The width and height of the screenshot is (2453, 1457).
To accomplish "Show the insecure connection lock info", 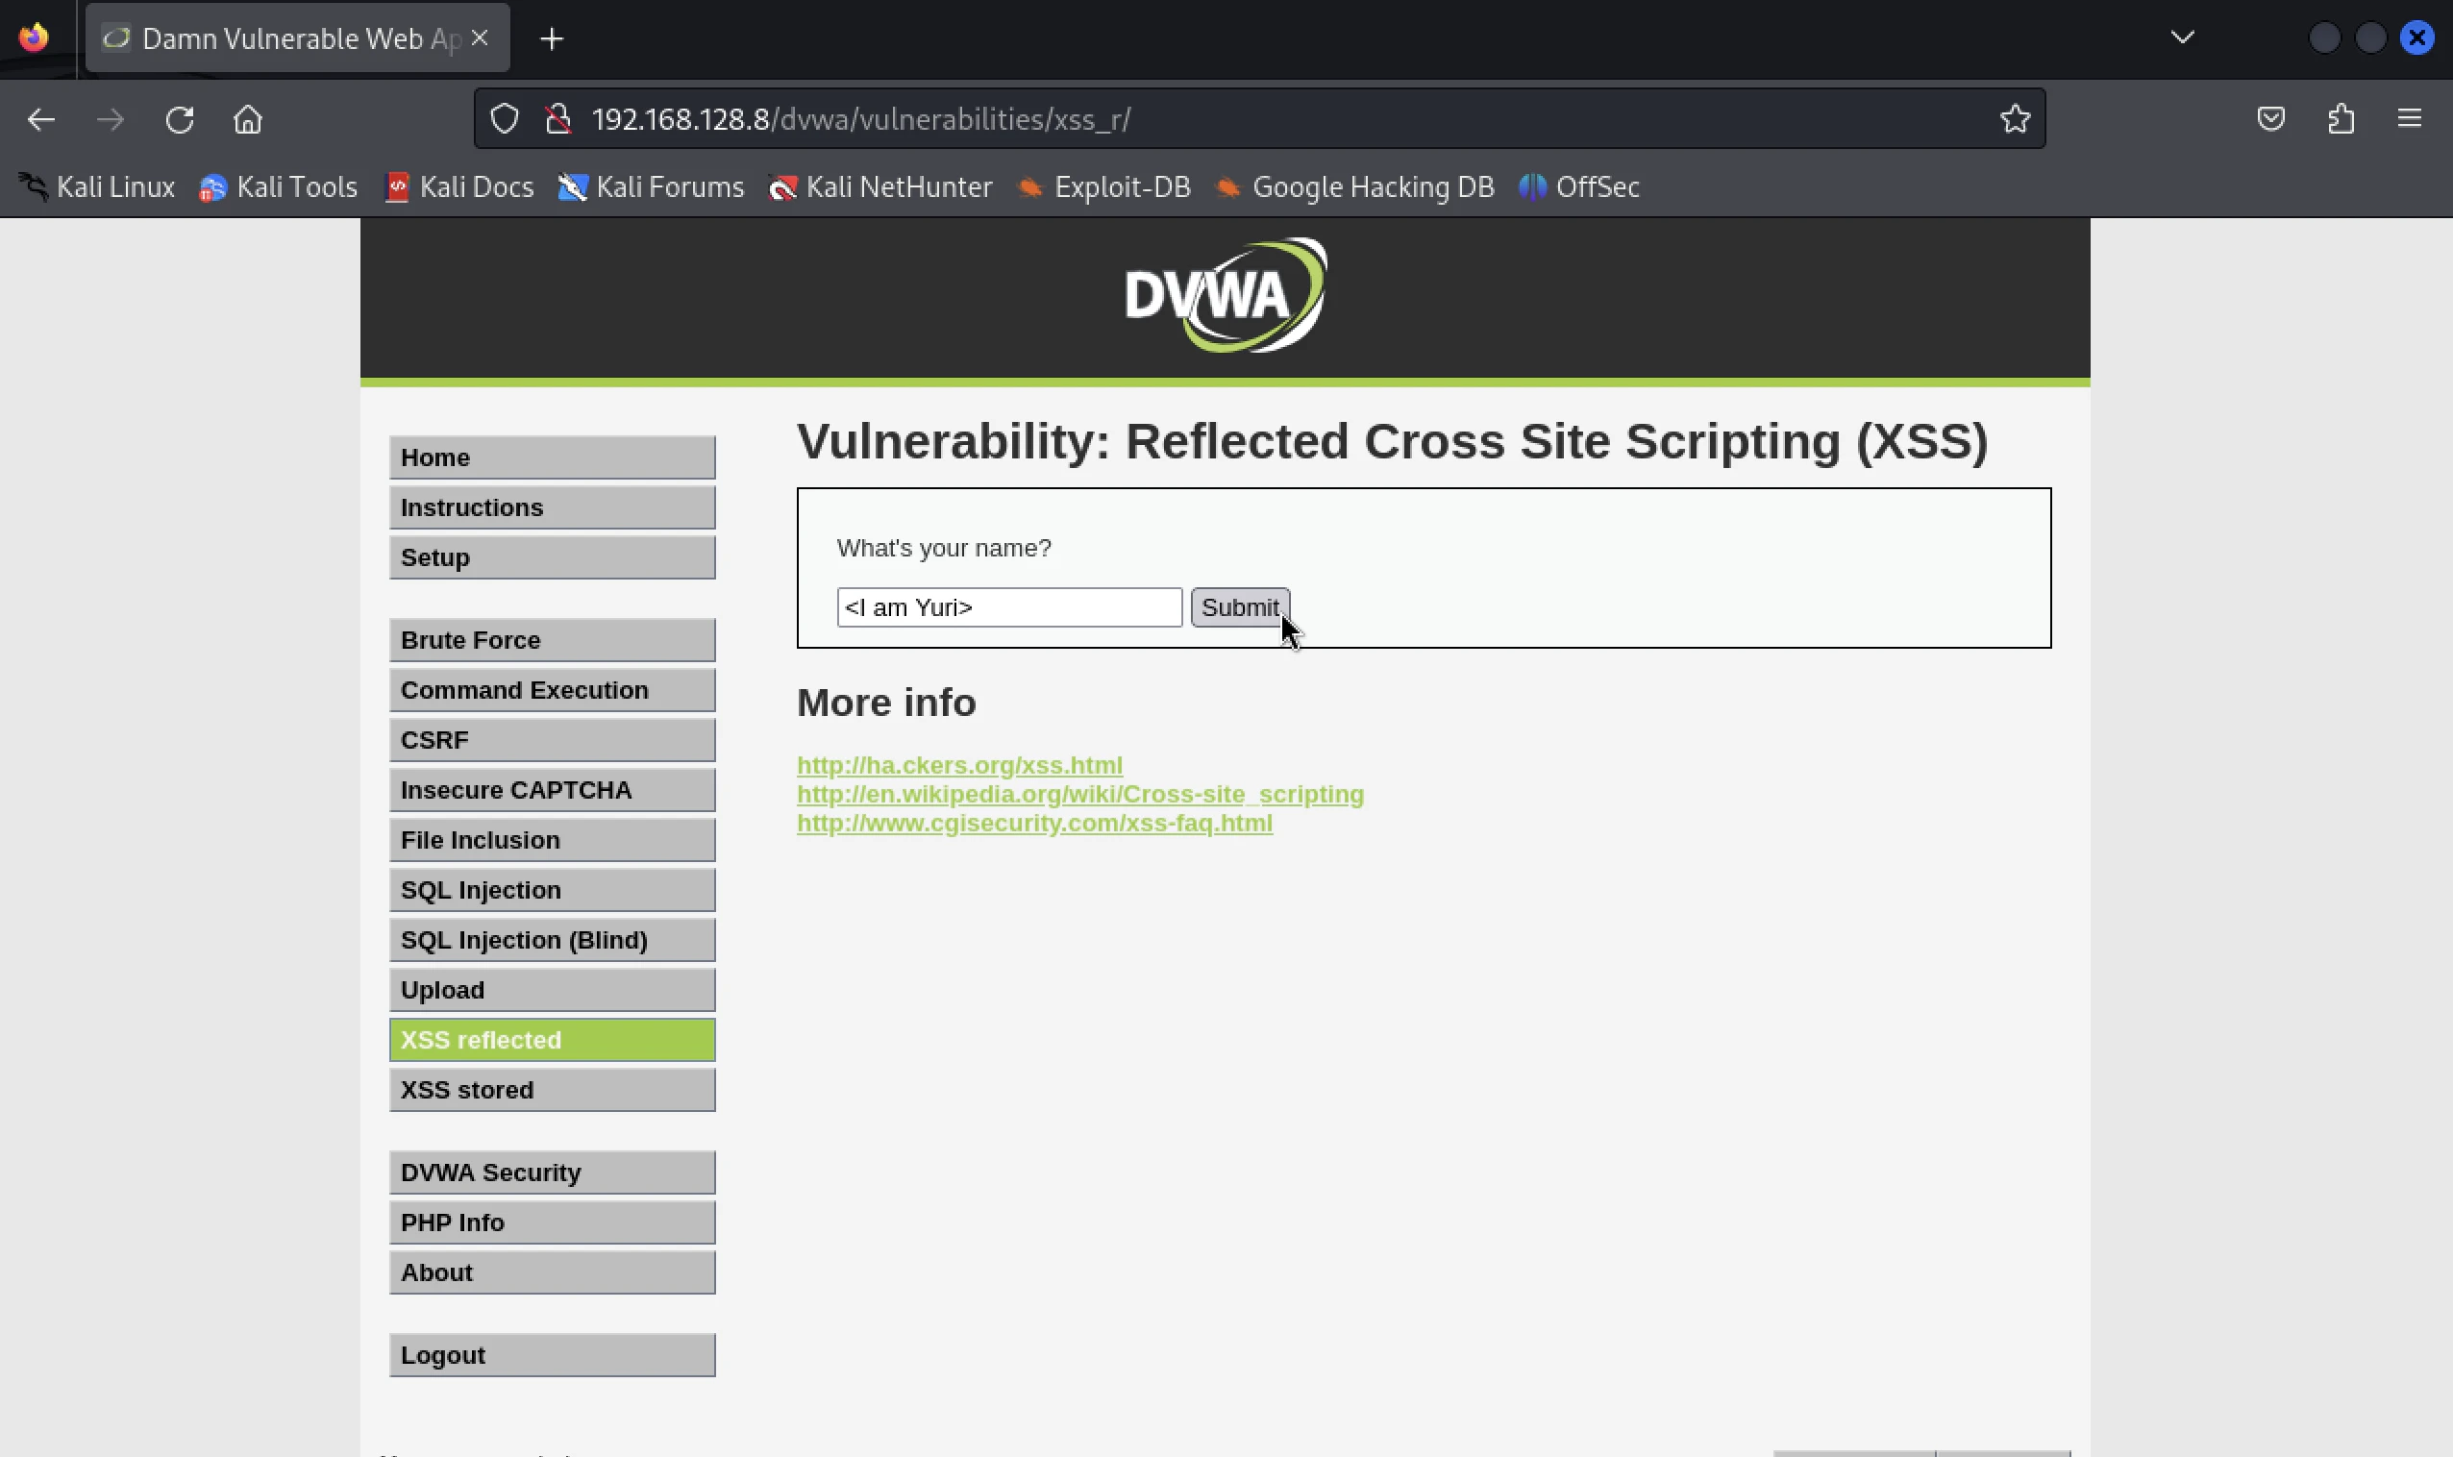I will (558, 119).
